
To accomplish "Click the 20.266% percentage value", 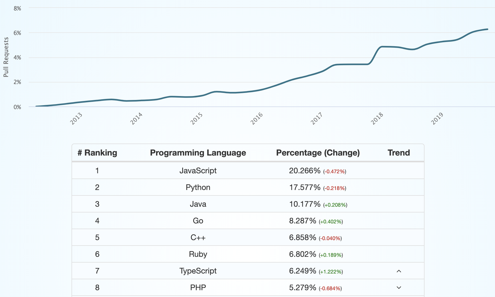I will coord(305,171).
